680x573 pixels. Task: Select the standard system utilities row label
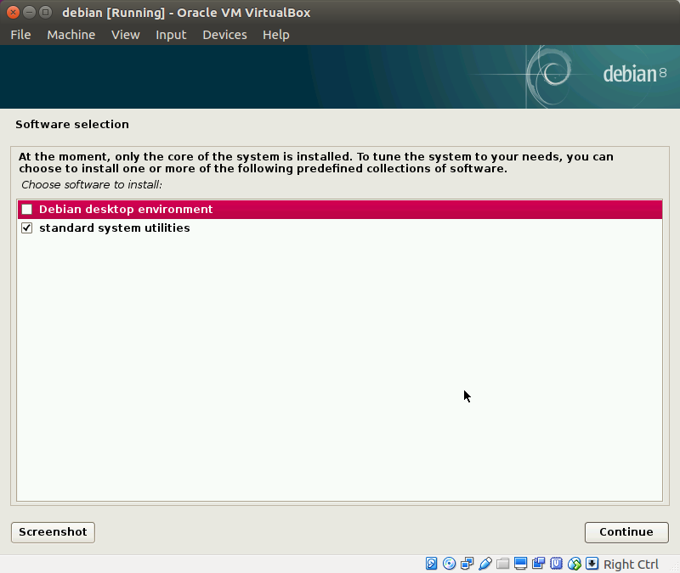click(115, 228)
